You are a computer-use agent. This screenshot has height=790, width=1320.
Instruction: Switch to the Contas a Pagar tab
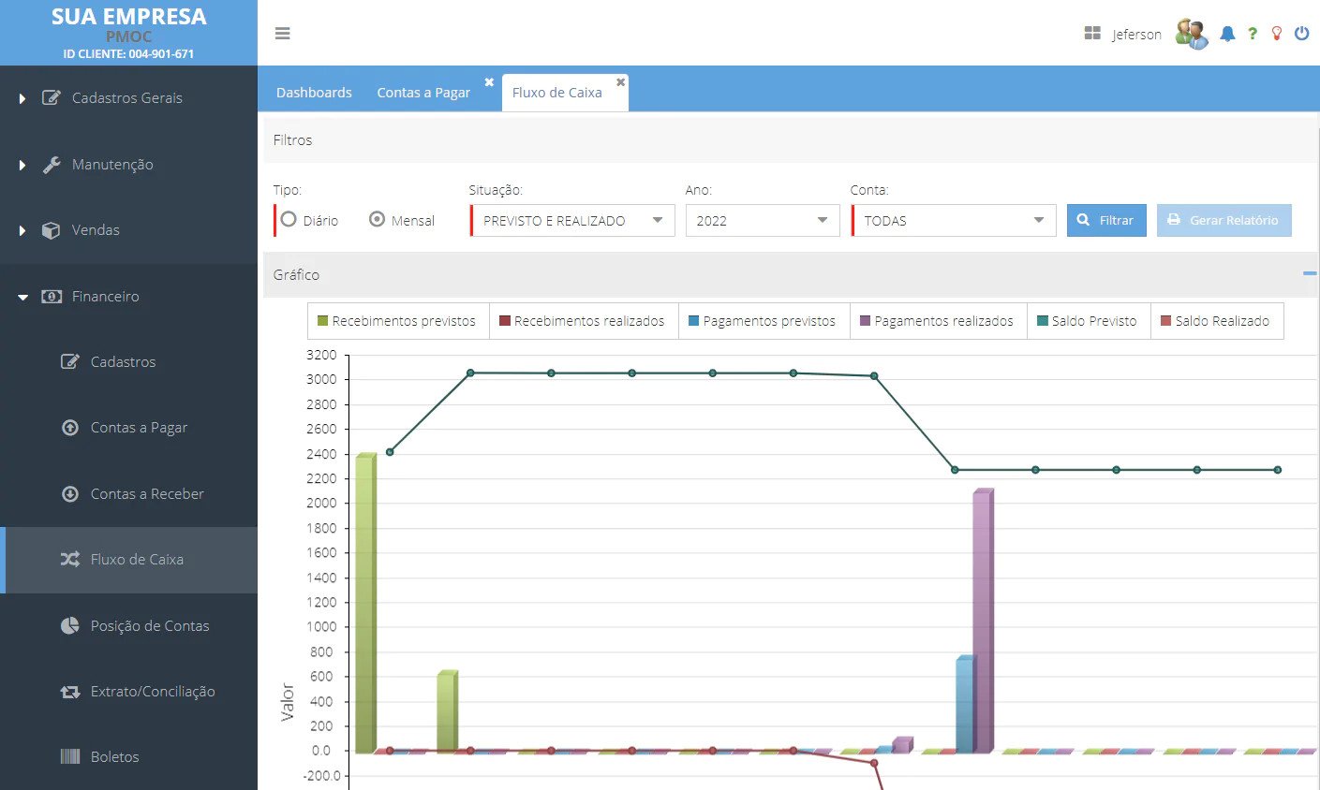coord(423,93)
